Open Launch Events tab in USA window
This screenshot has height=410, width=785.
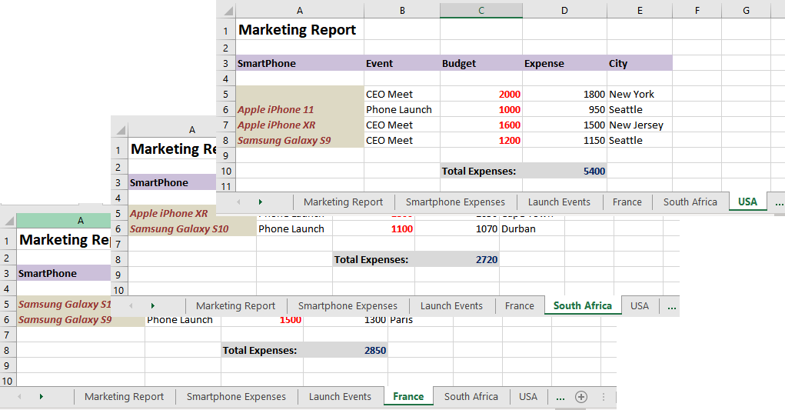click(x=559, y=202)
